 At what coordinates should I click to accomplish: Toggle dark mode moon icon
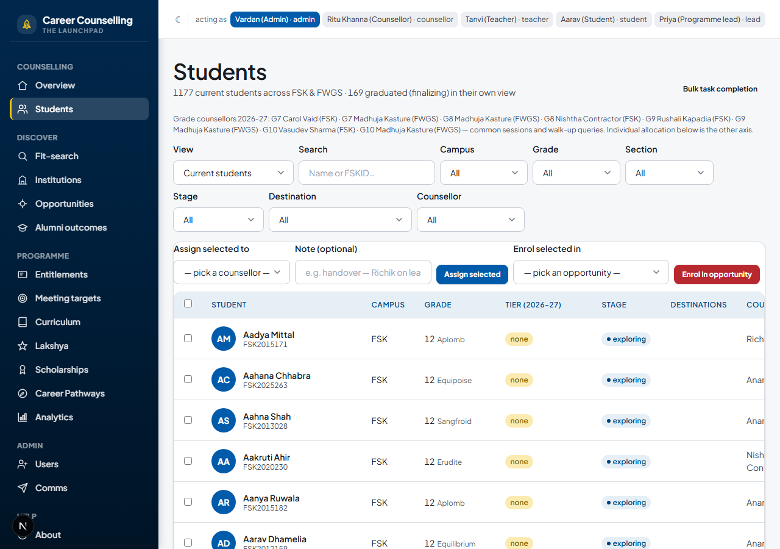click(179, 20)
